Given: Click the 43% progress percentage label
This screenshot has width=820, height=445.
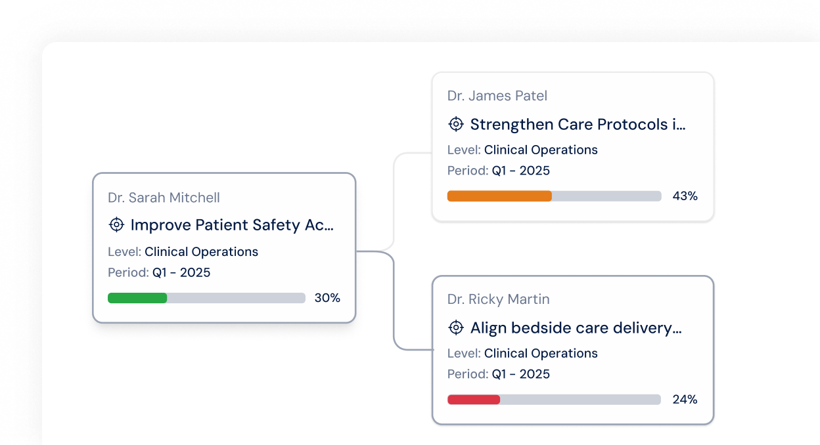Looking at the screenshot, I should (x=685, y=196).
